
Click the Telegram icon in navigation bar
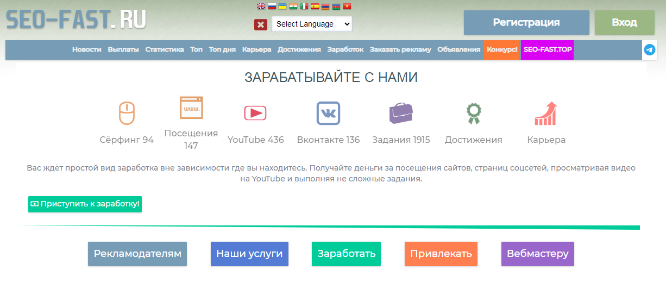[649, 50]
